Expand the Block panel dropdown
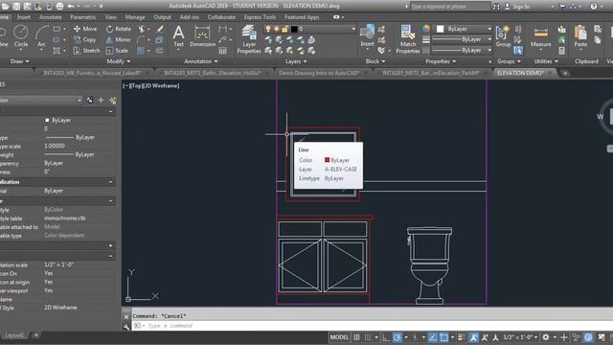This screenshot has height=345, width=613. tap(375, 61)
